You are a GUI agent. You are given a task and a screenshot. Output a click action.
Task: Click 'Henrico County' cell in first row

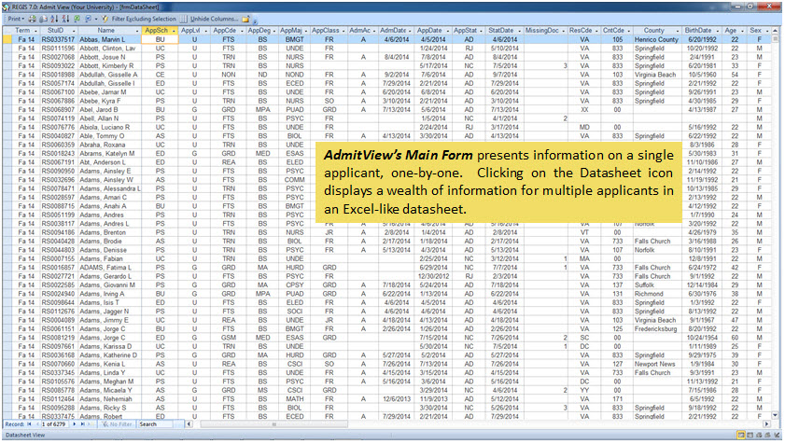(656, 39)
